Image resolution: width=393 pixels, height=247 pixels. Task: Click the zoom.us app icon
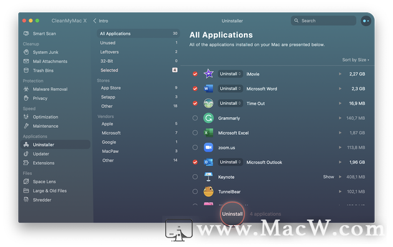point(208,147)
